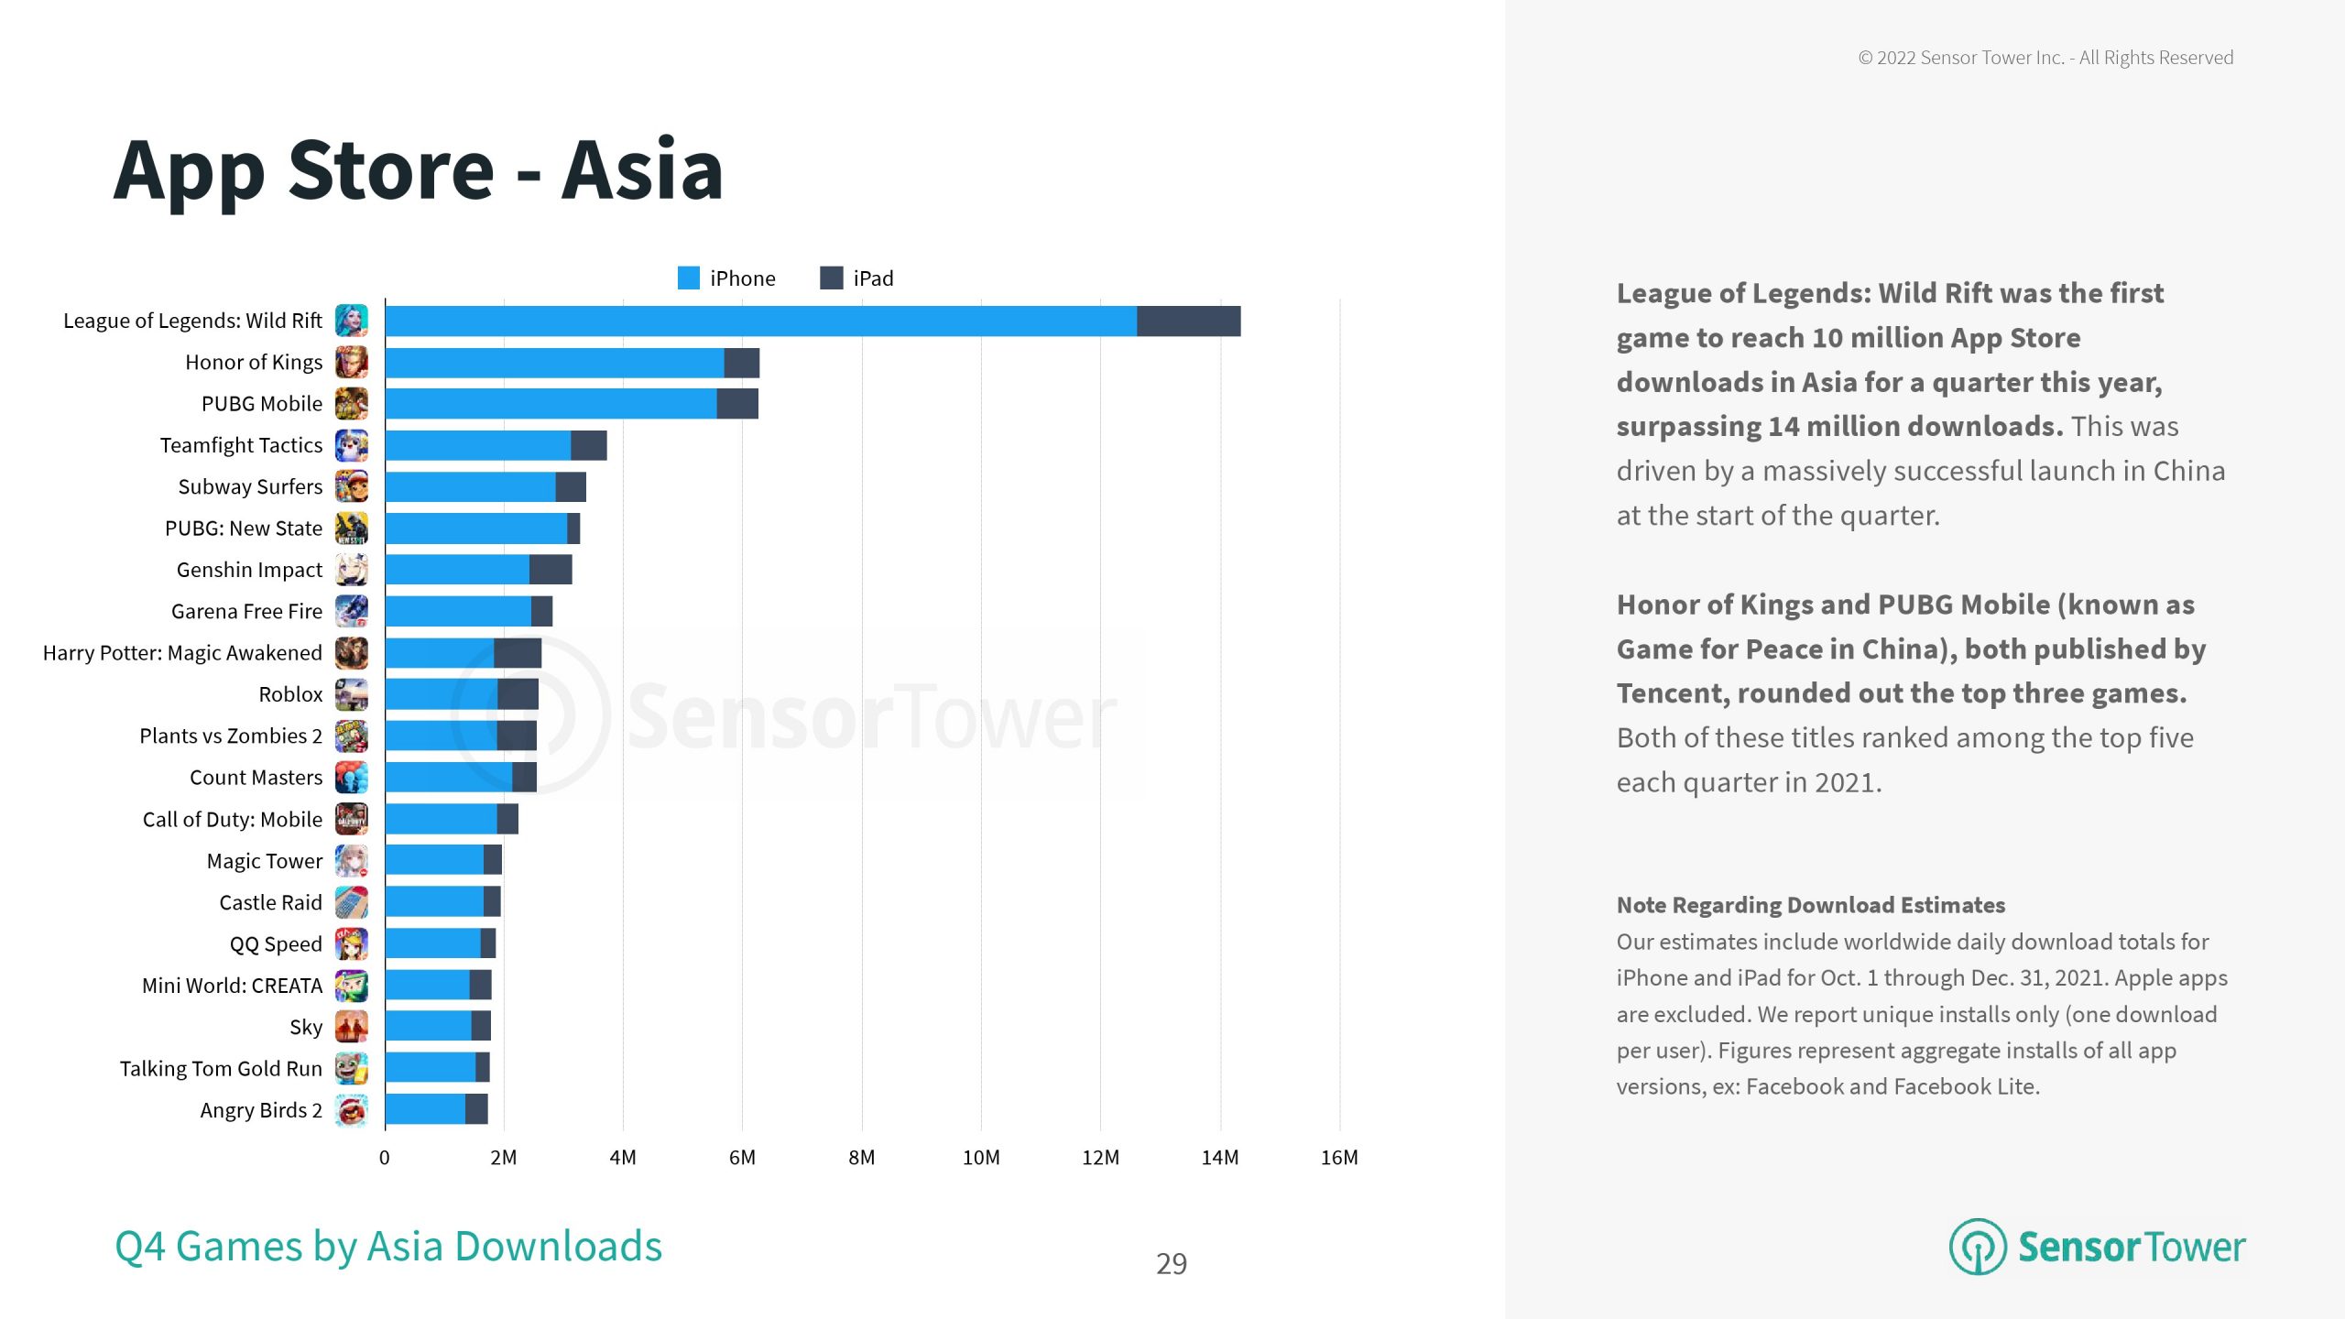Select the Talking Tom Gold Run icon
The image size is (2345, 1319).
coord(352,1068)
